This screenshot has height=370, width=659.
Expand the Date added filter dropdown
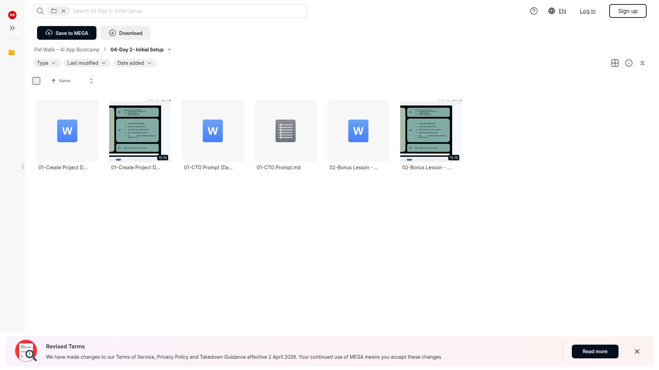coord(135,63)
